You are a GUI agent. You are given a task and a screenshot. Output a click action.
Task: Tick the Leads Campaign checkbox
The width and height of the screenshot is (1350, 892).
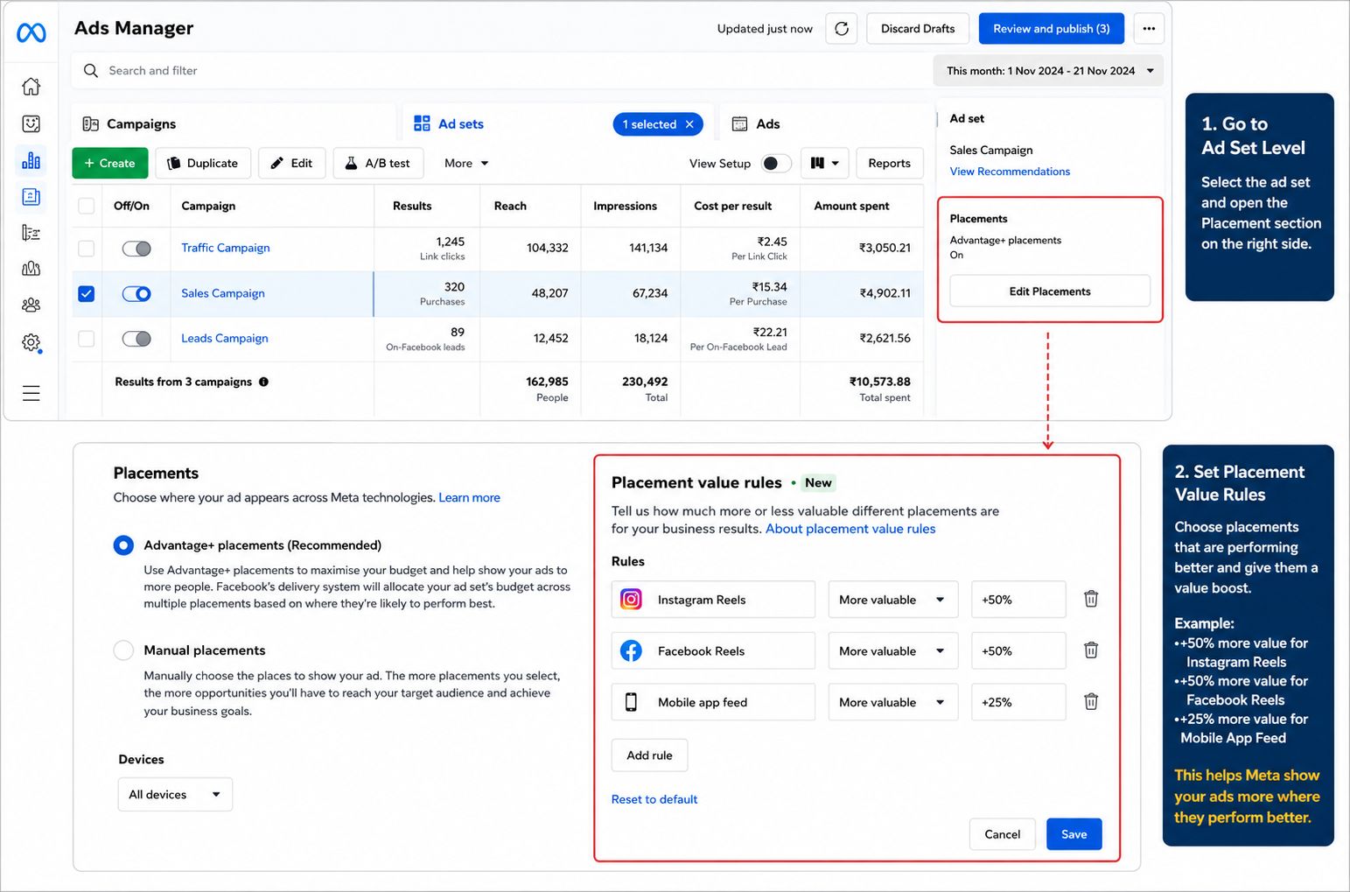point(86,339)
